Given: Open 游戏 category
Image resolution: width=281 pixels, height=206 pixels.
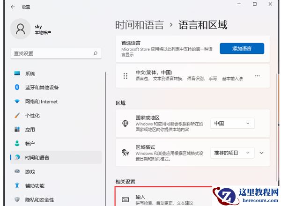Looking at the screenshot, I should pyautogui.click(x=56, y=172).
